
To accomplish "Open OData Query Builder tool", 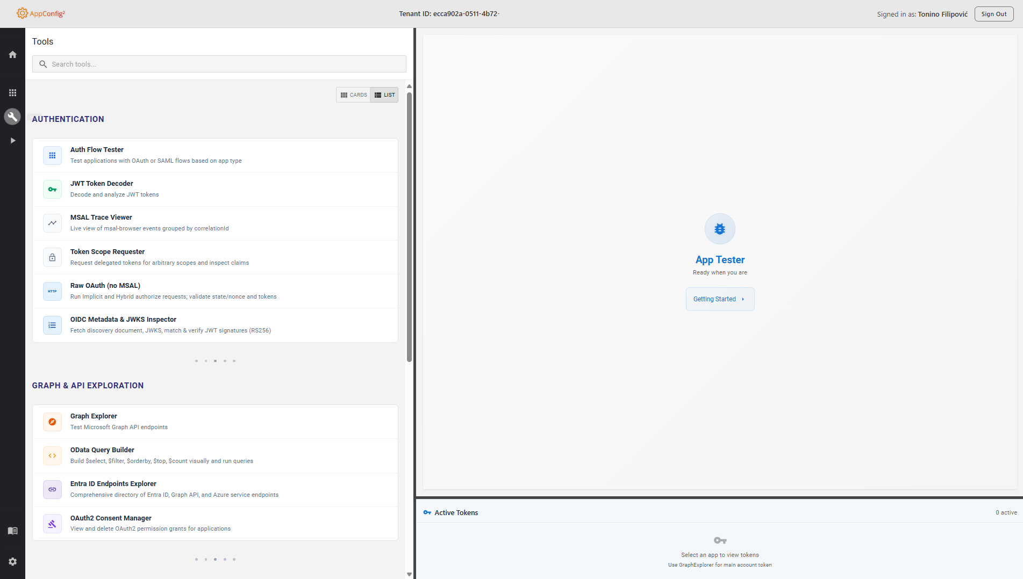I will [x=215, y=455].
